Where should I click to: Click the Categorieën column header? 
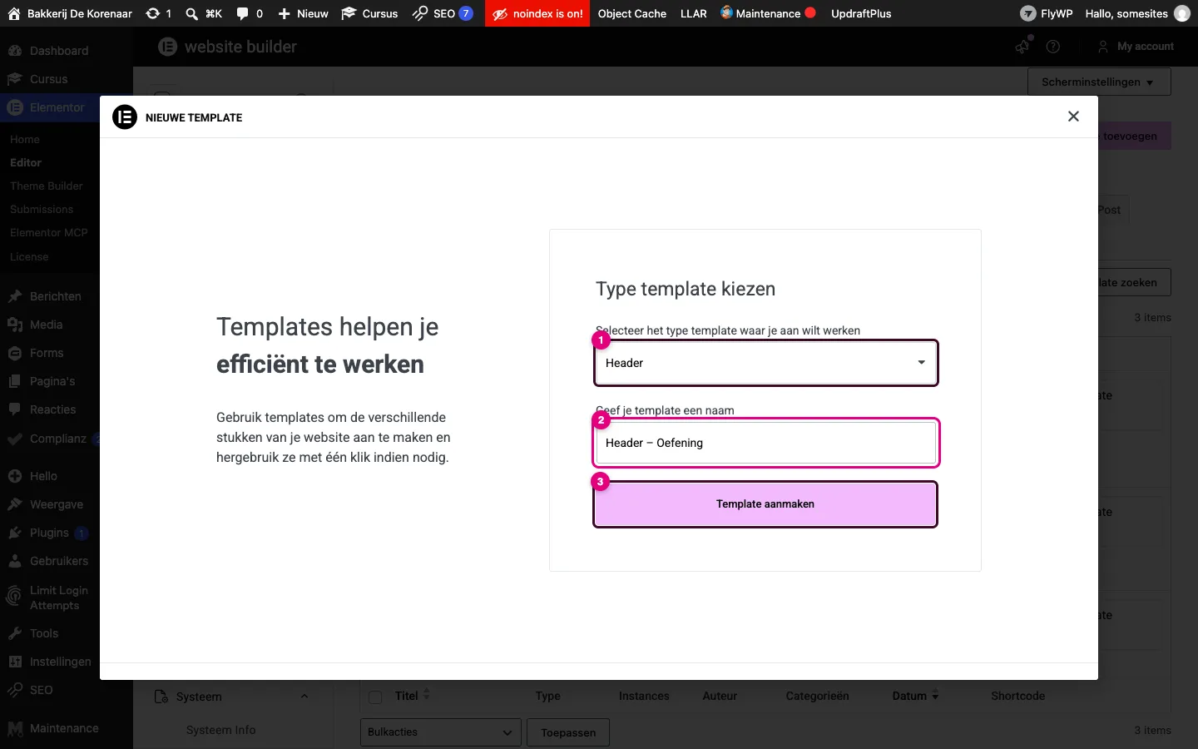click(817, 696)
